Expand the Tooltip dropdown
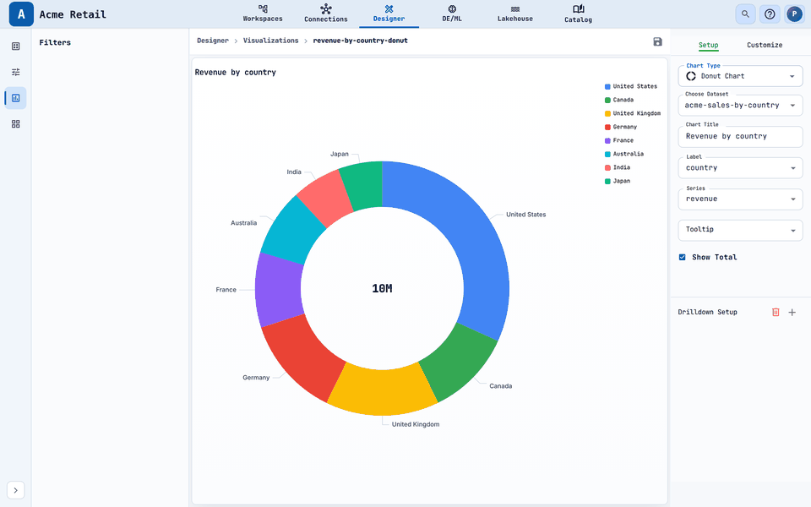This screenshot has height=507, width=811. [x=740, y=230]
